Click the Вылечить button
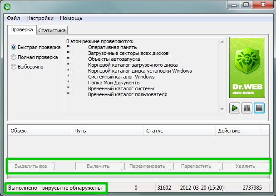 click(x=99, y=166)
